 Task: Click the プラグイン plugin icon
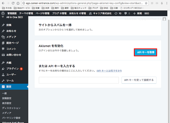click(x=3, y=69)
